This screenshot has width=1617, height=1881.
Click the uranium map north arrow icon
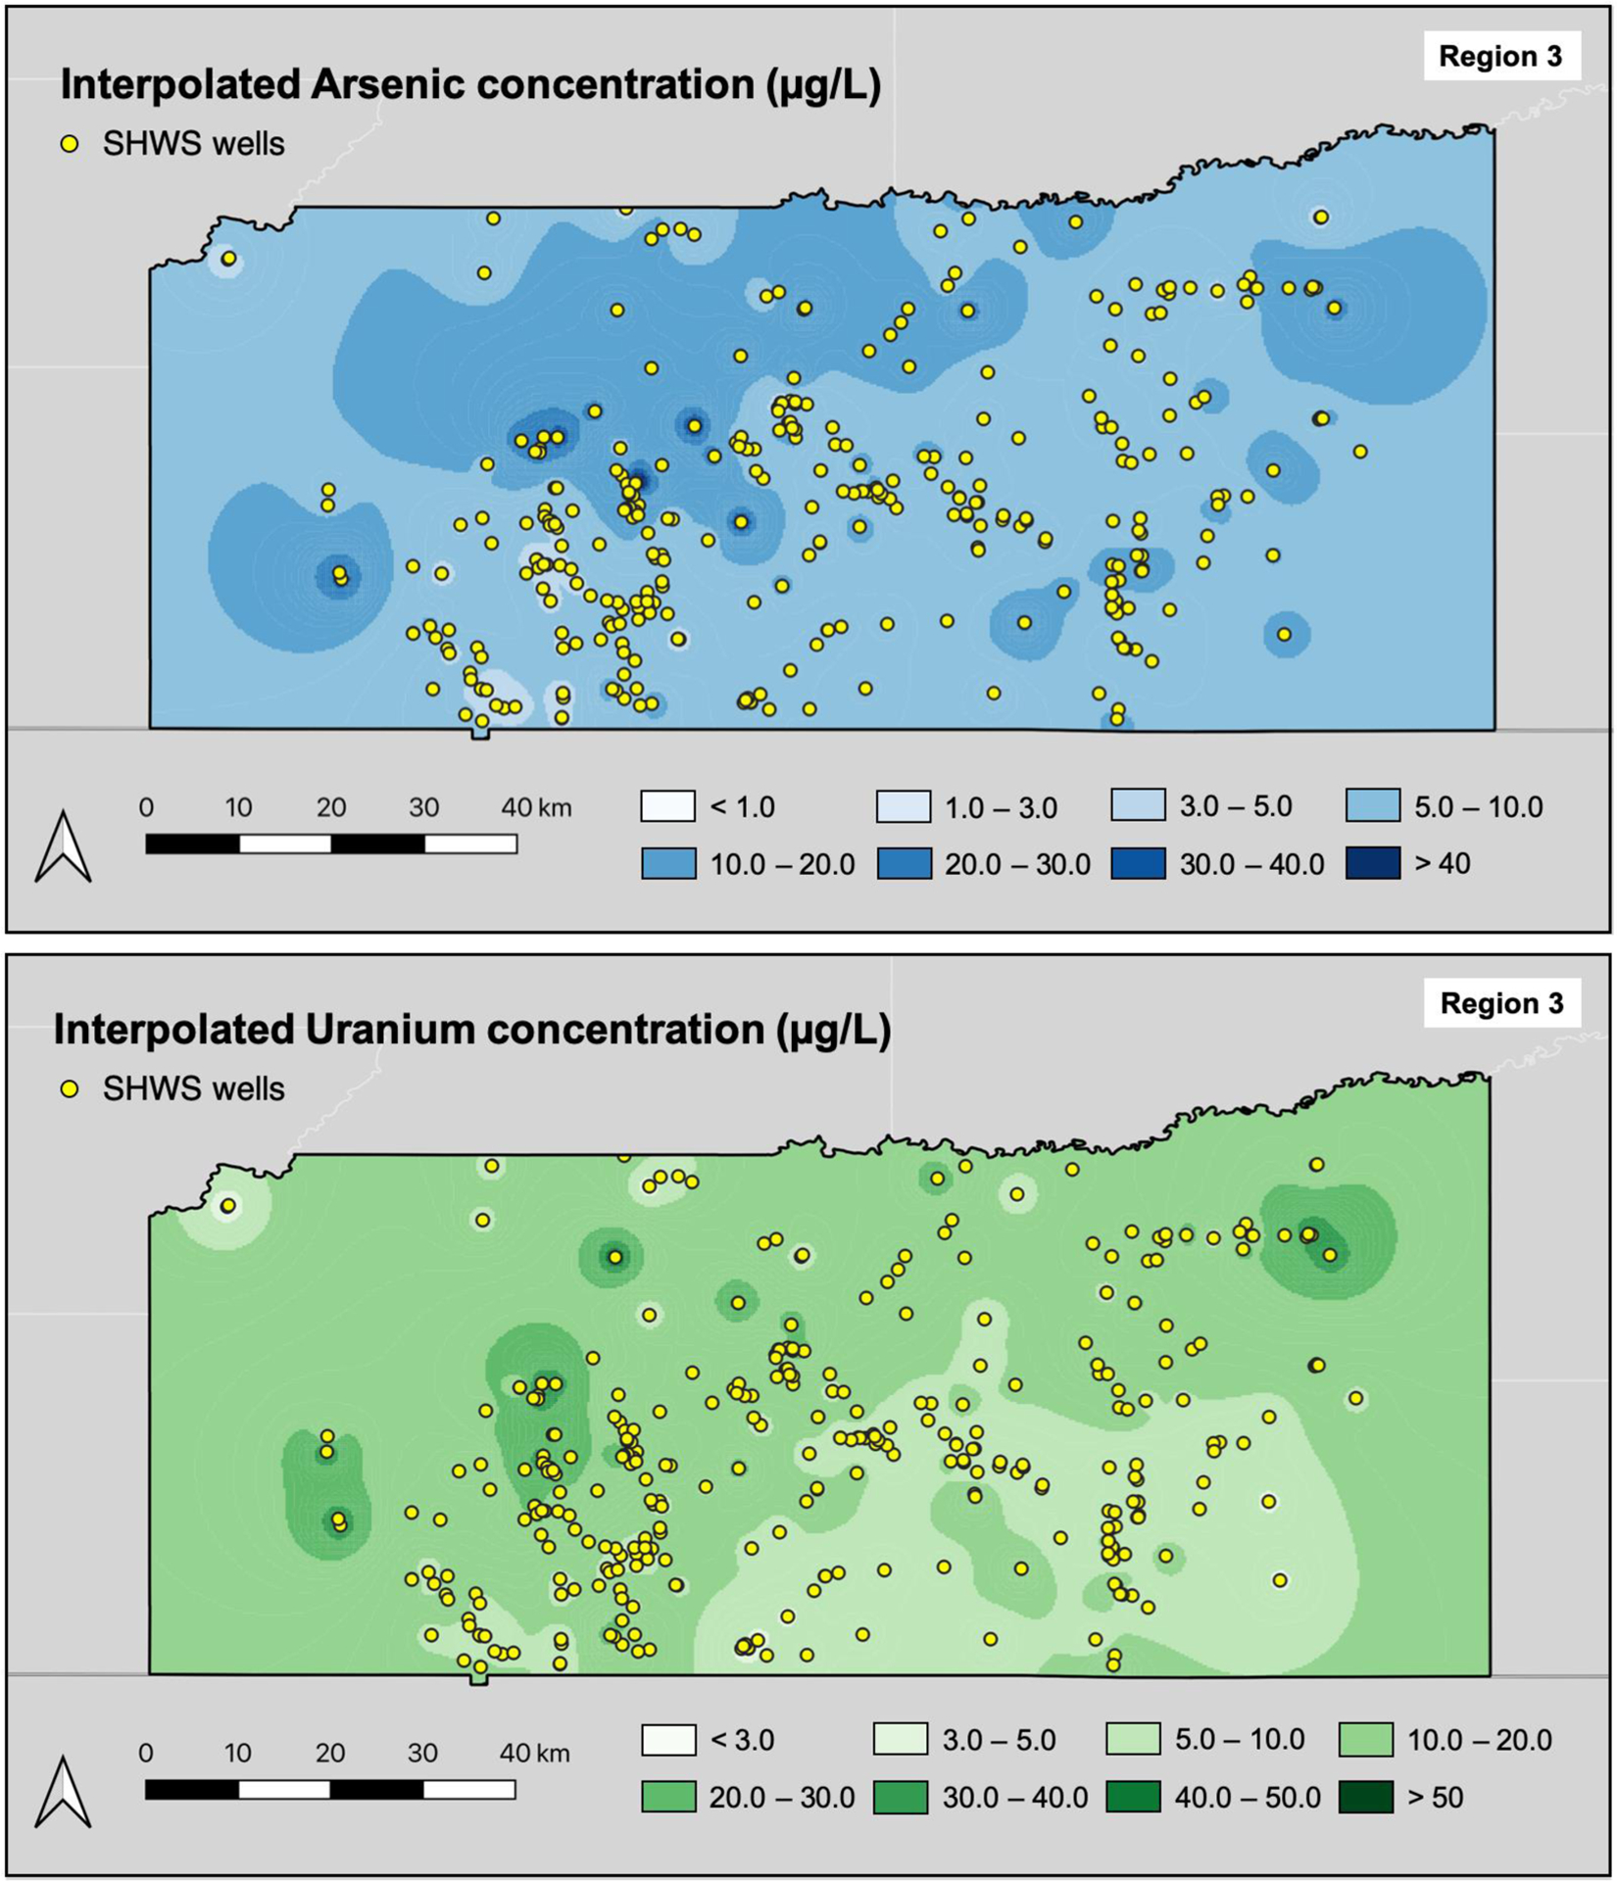click(63, 1791)
